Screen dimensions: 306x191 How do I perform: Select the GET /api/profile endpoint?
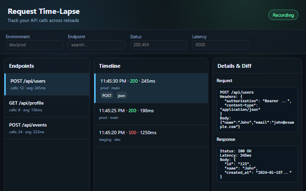point(47,106)
